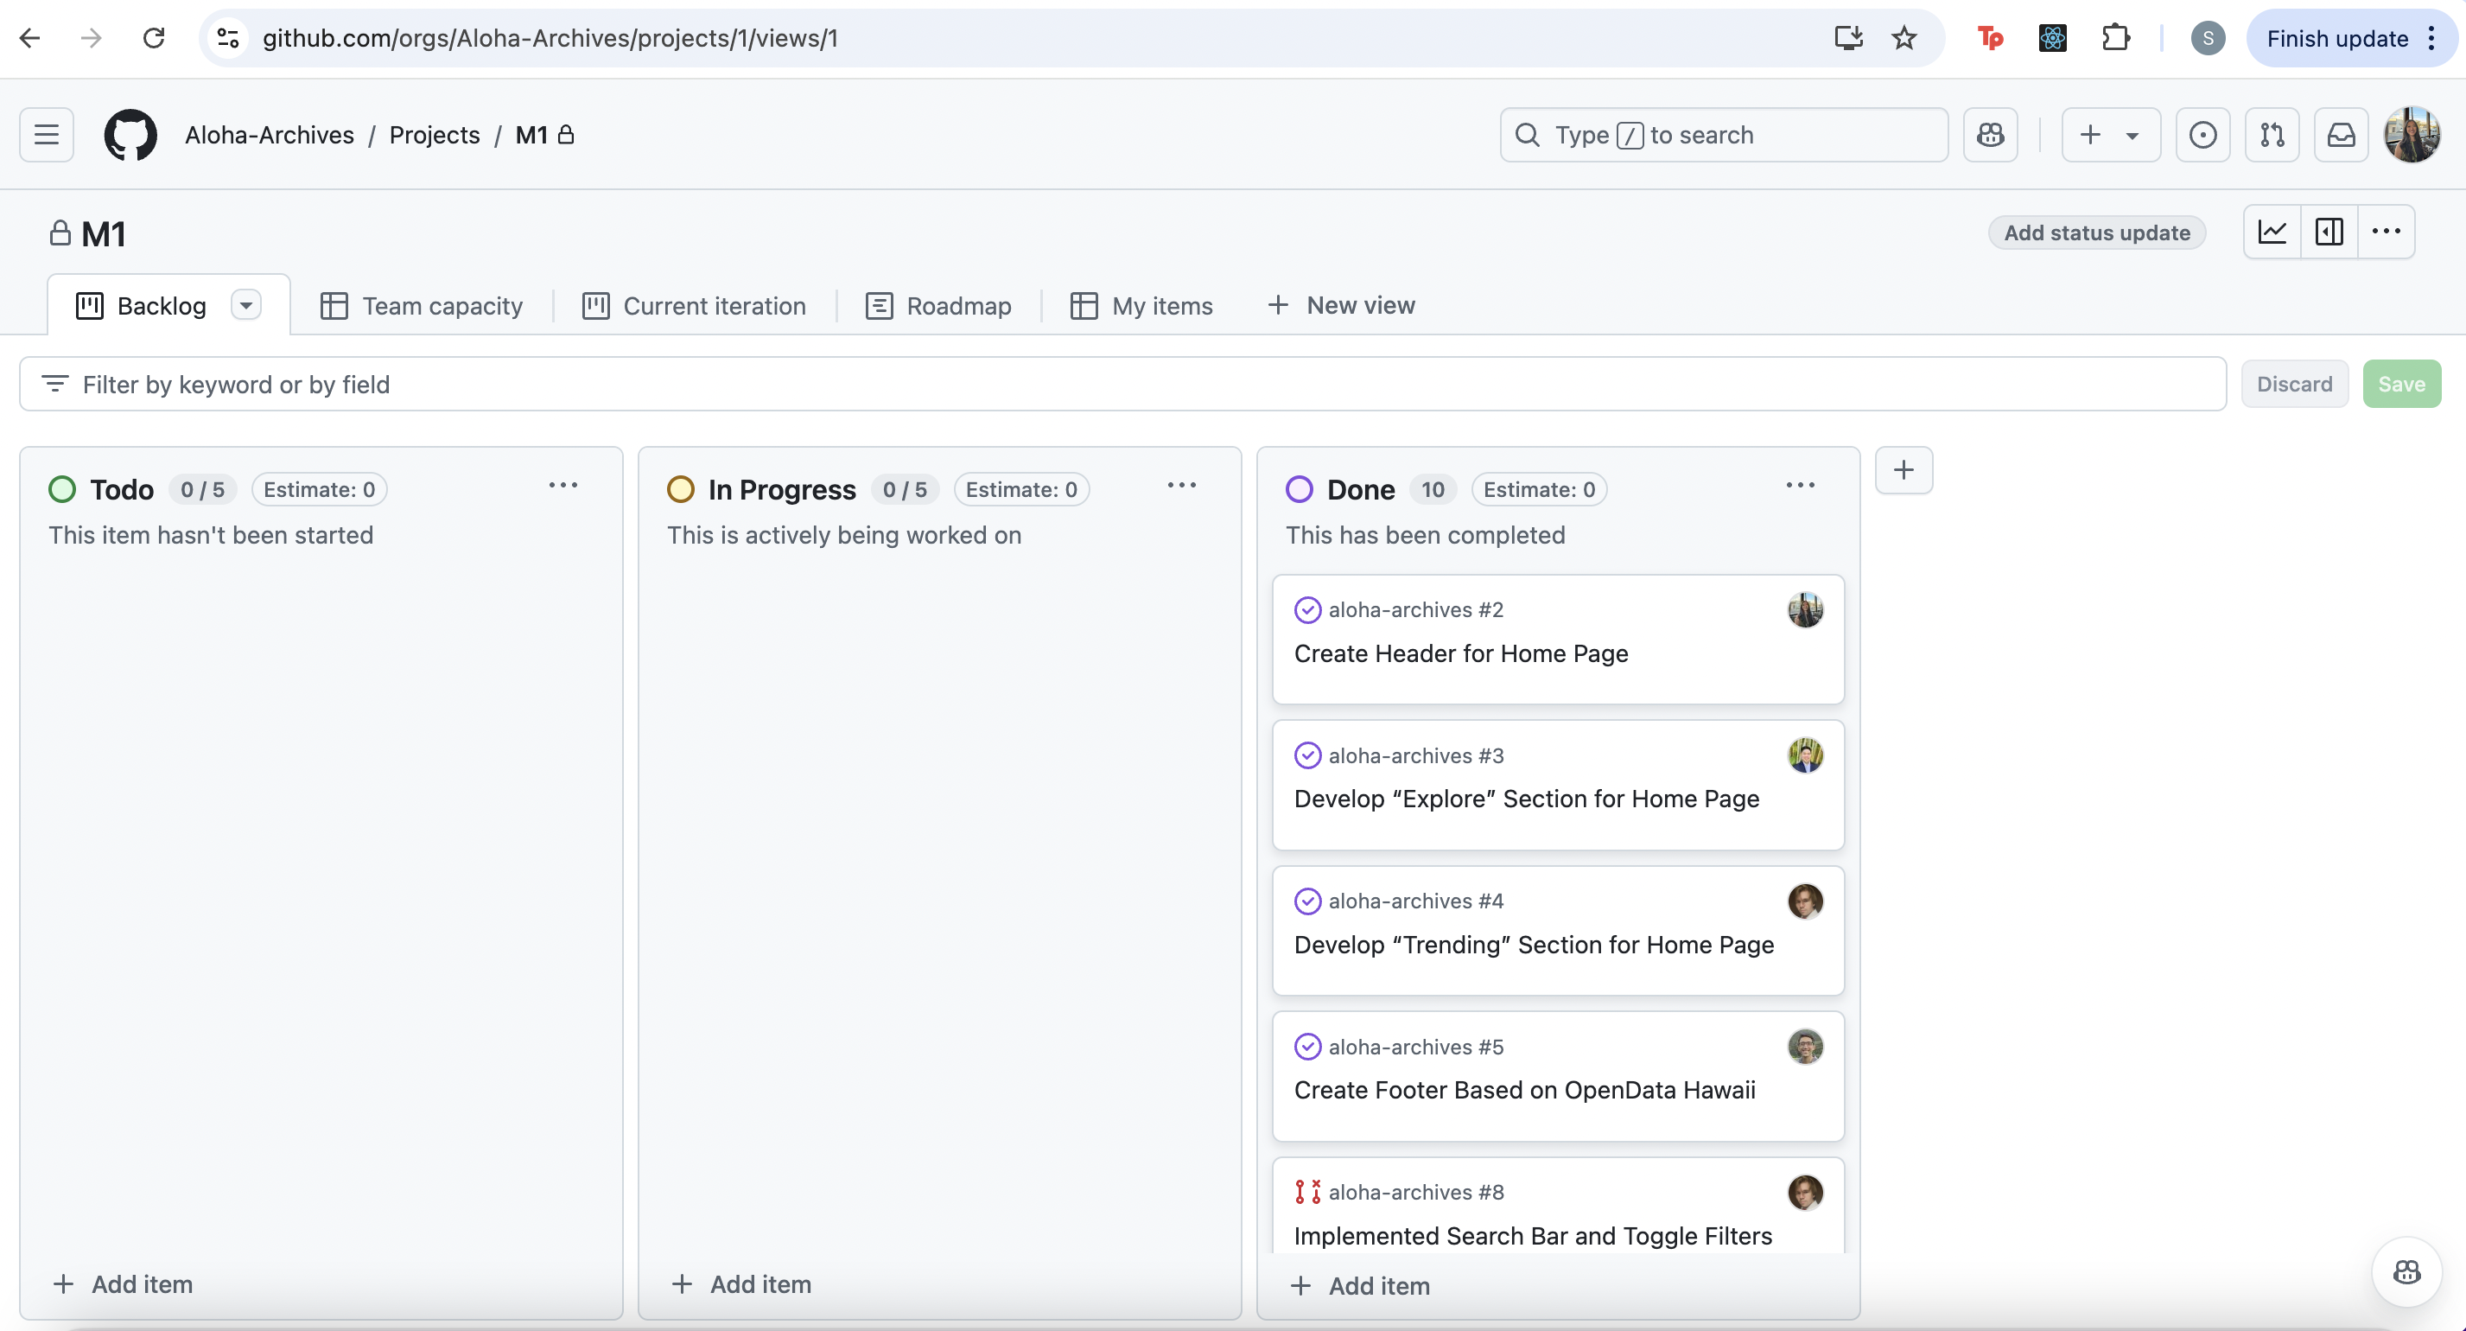
Task: Click Todo column Estimate: 0 badge
Action: point(319,489)
